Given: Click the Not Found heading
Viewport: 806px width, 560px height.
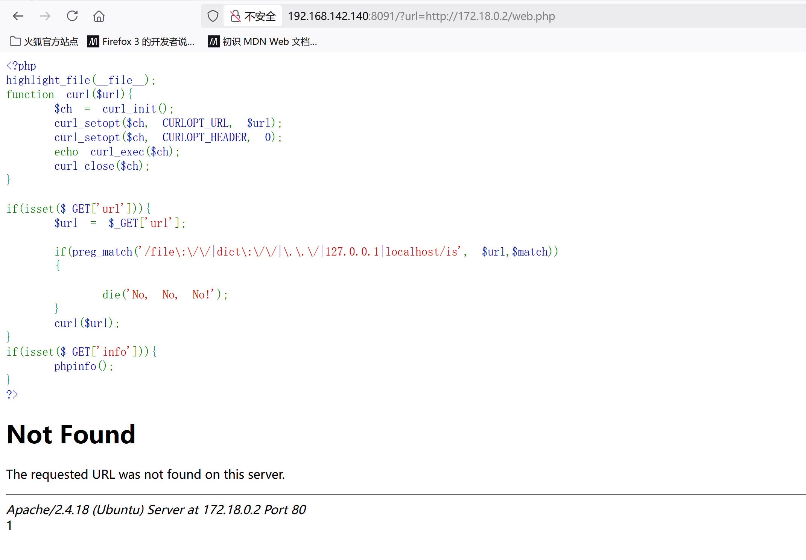Looking at the screenshot, I should (x=71, y=435).
